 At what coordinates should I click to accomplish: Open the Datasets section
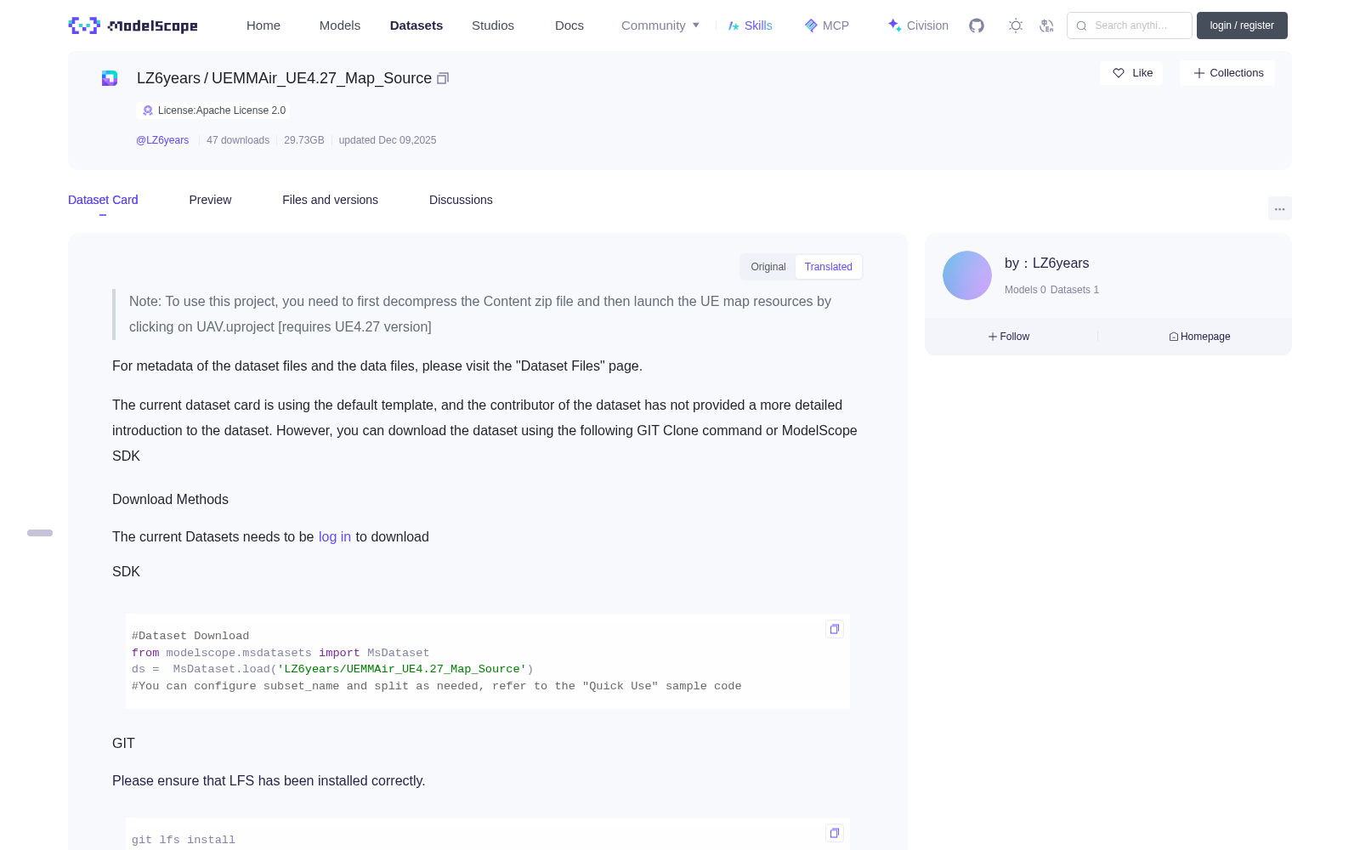[416, 25]
